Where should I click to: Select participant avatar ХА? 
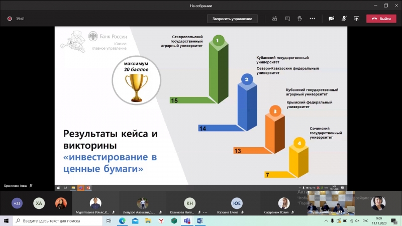point(39,203)
